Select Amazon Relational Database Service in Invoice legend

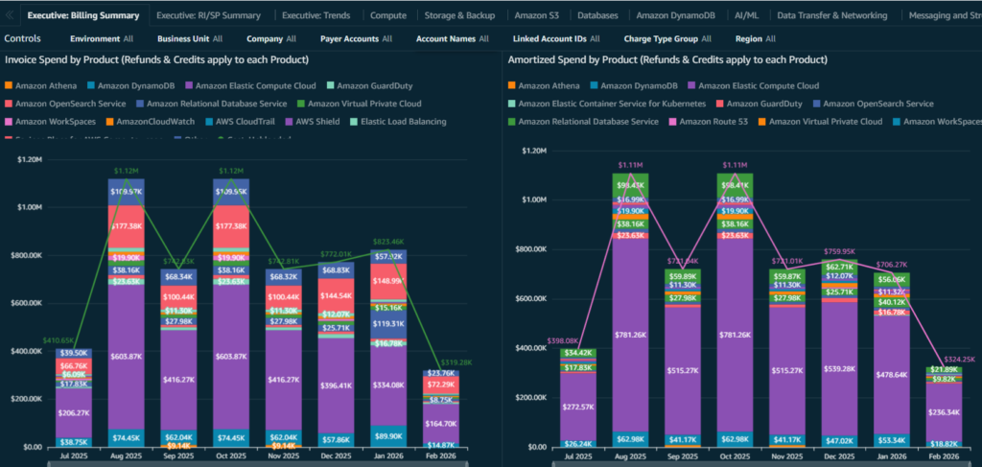[x=211, y=104]
